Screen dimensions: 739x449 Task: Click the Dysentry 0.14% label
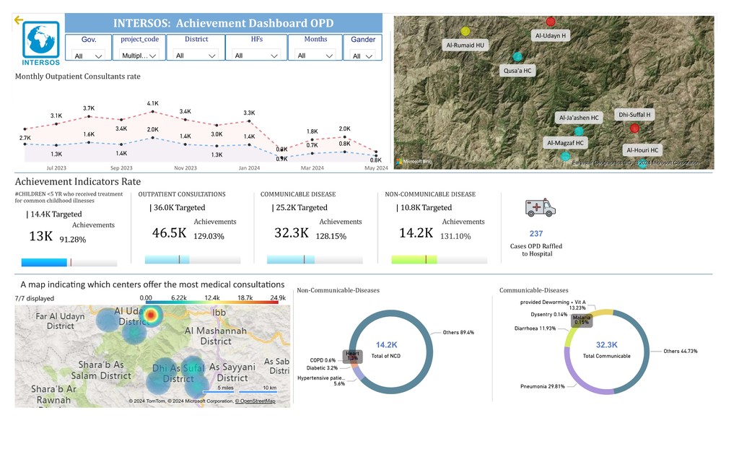click(x=549, y=315)
